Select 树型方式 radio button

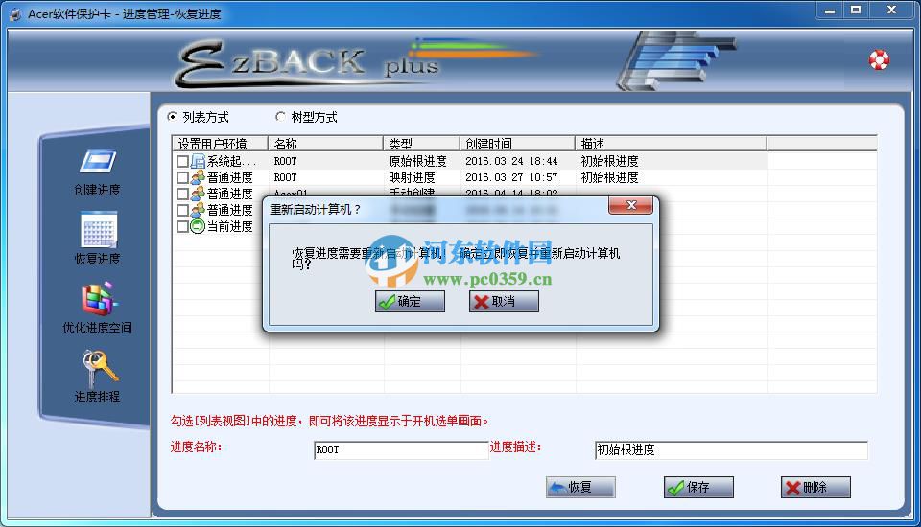[x=280, y=117]
